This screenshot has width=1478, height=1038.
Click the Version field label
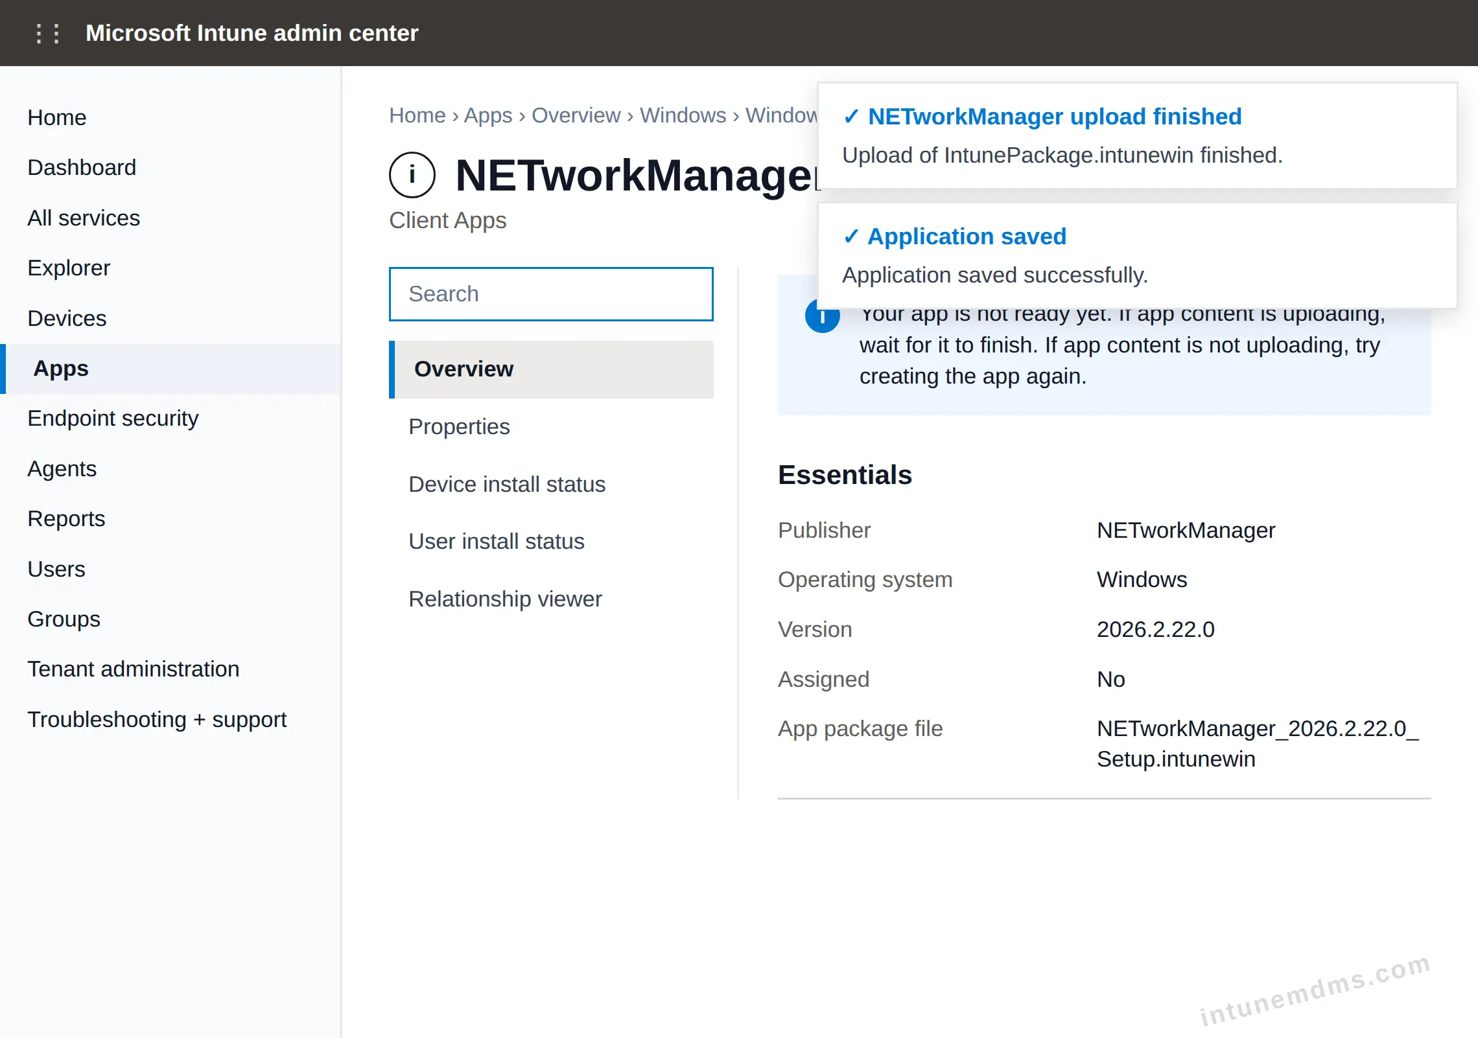(815, 629)
